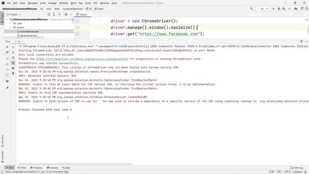This screenshot has height=174, width=309.
Task: Toggle the Structure tool window stripe button
Action: tap(2, 141)
